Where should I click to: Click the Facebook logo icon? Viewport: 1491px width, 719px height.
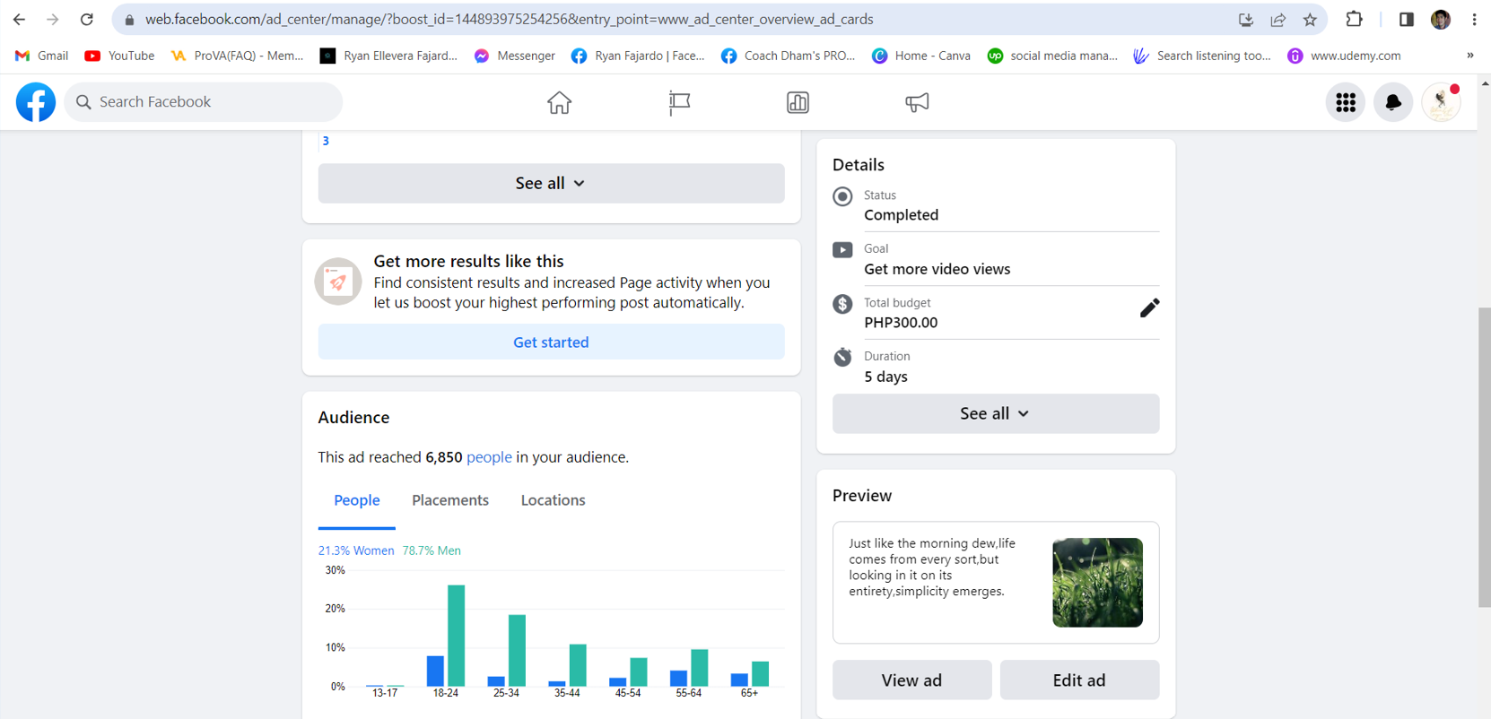tap(36, 102)
